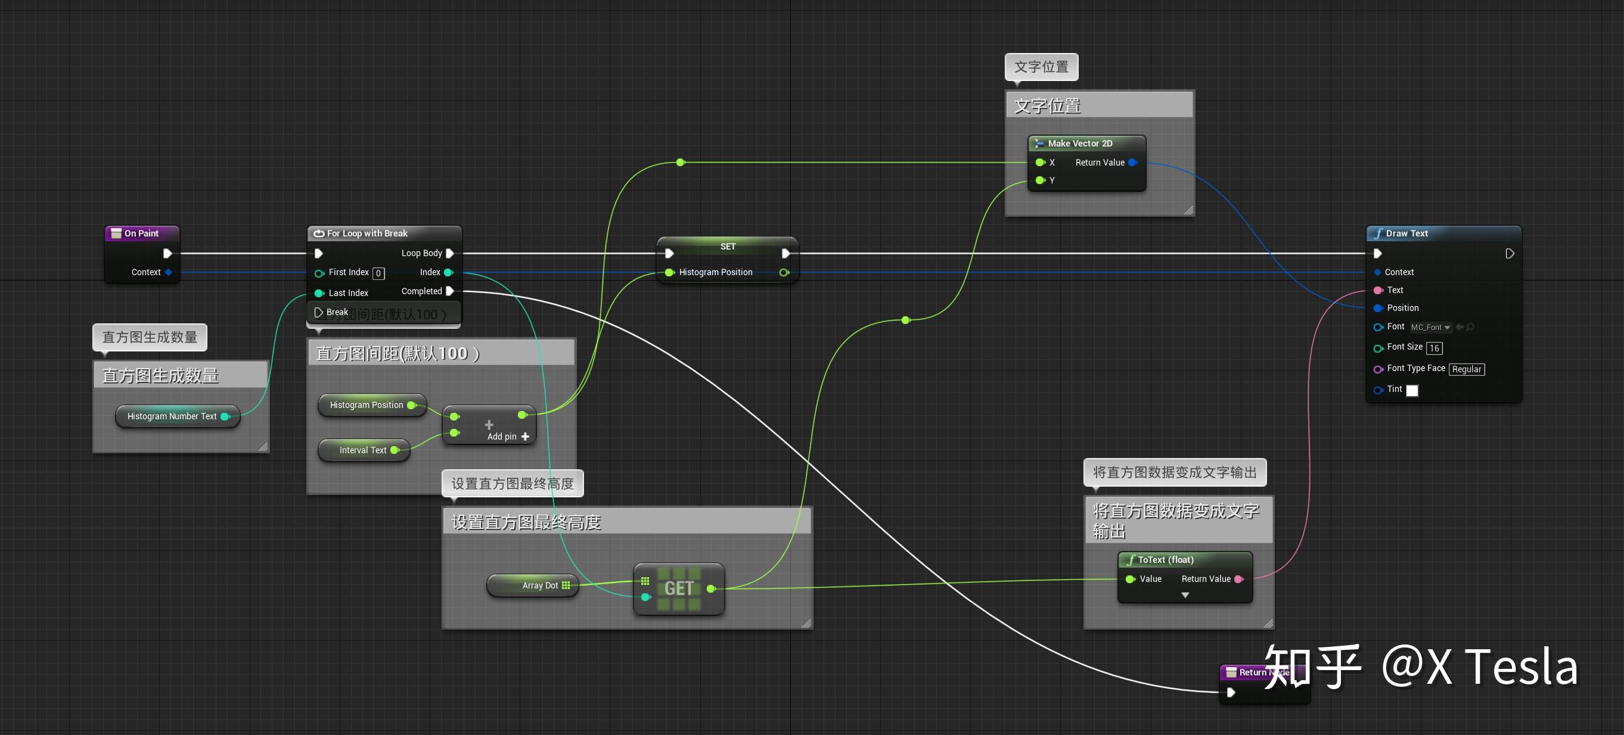
Task: Click the function icon on Draw Text node
Action: coord(1380,233)
